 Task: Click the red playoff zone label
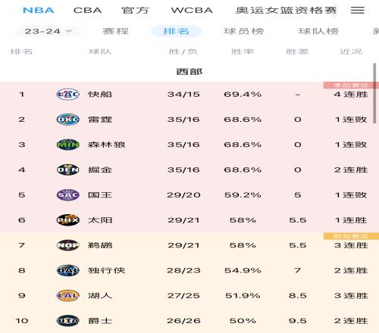(x=351, y=86)
